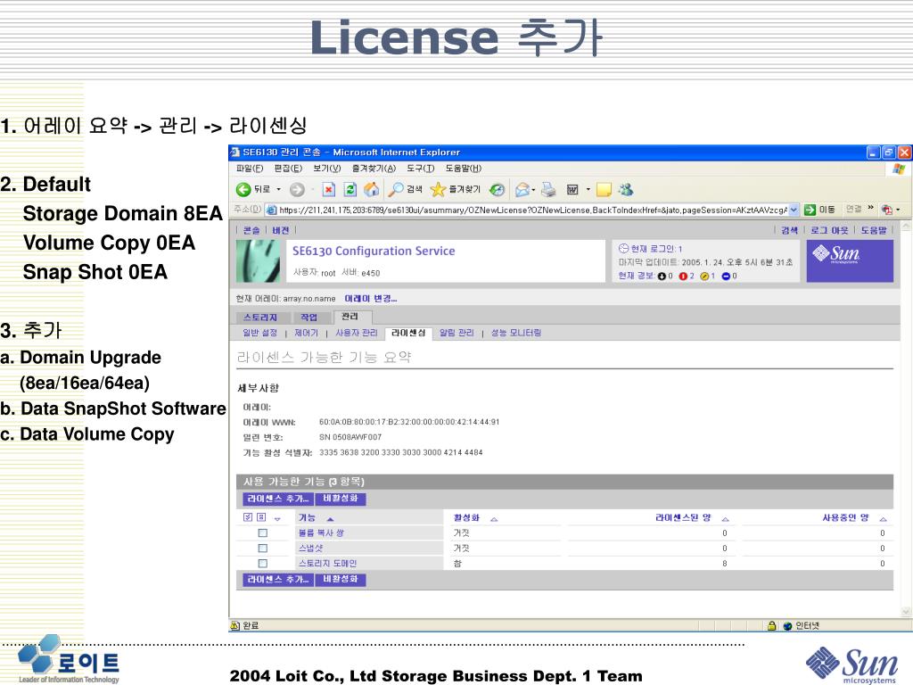Click the address bar URL field
The width and height of the screenshot is (913, 685).
click(533, 210)
